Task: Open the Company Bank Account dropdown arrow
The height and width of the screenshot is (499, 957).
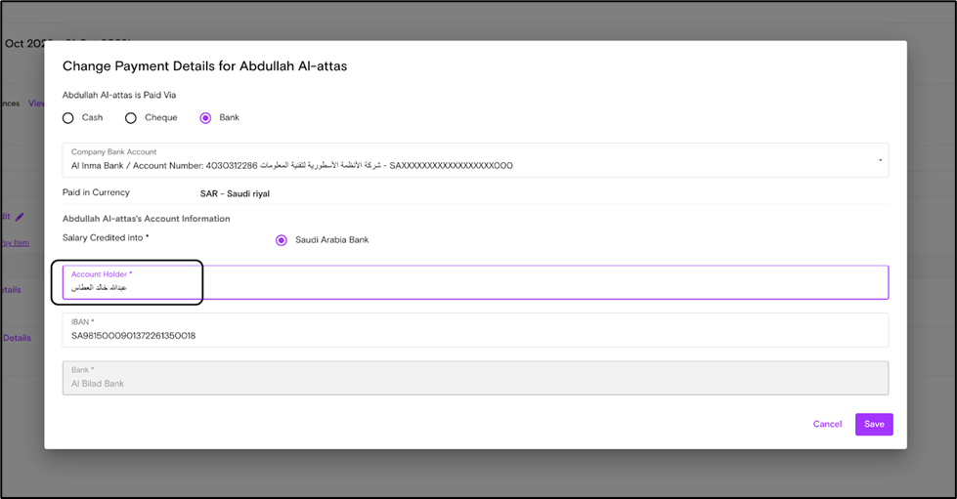Action: pyautogui.click(x=880, y=160)
